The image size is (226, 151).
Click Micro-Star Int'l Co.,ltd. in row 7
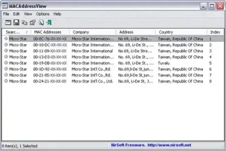[92, 75]
